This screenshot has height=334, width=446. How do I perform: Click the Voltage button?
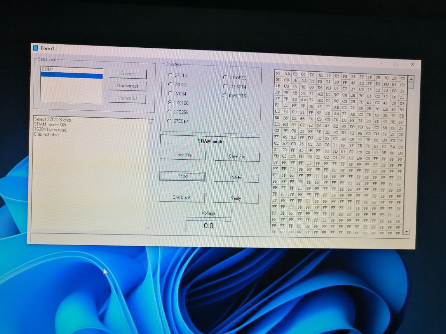click(208, 213)
